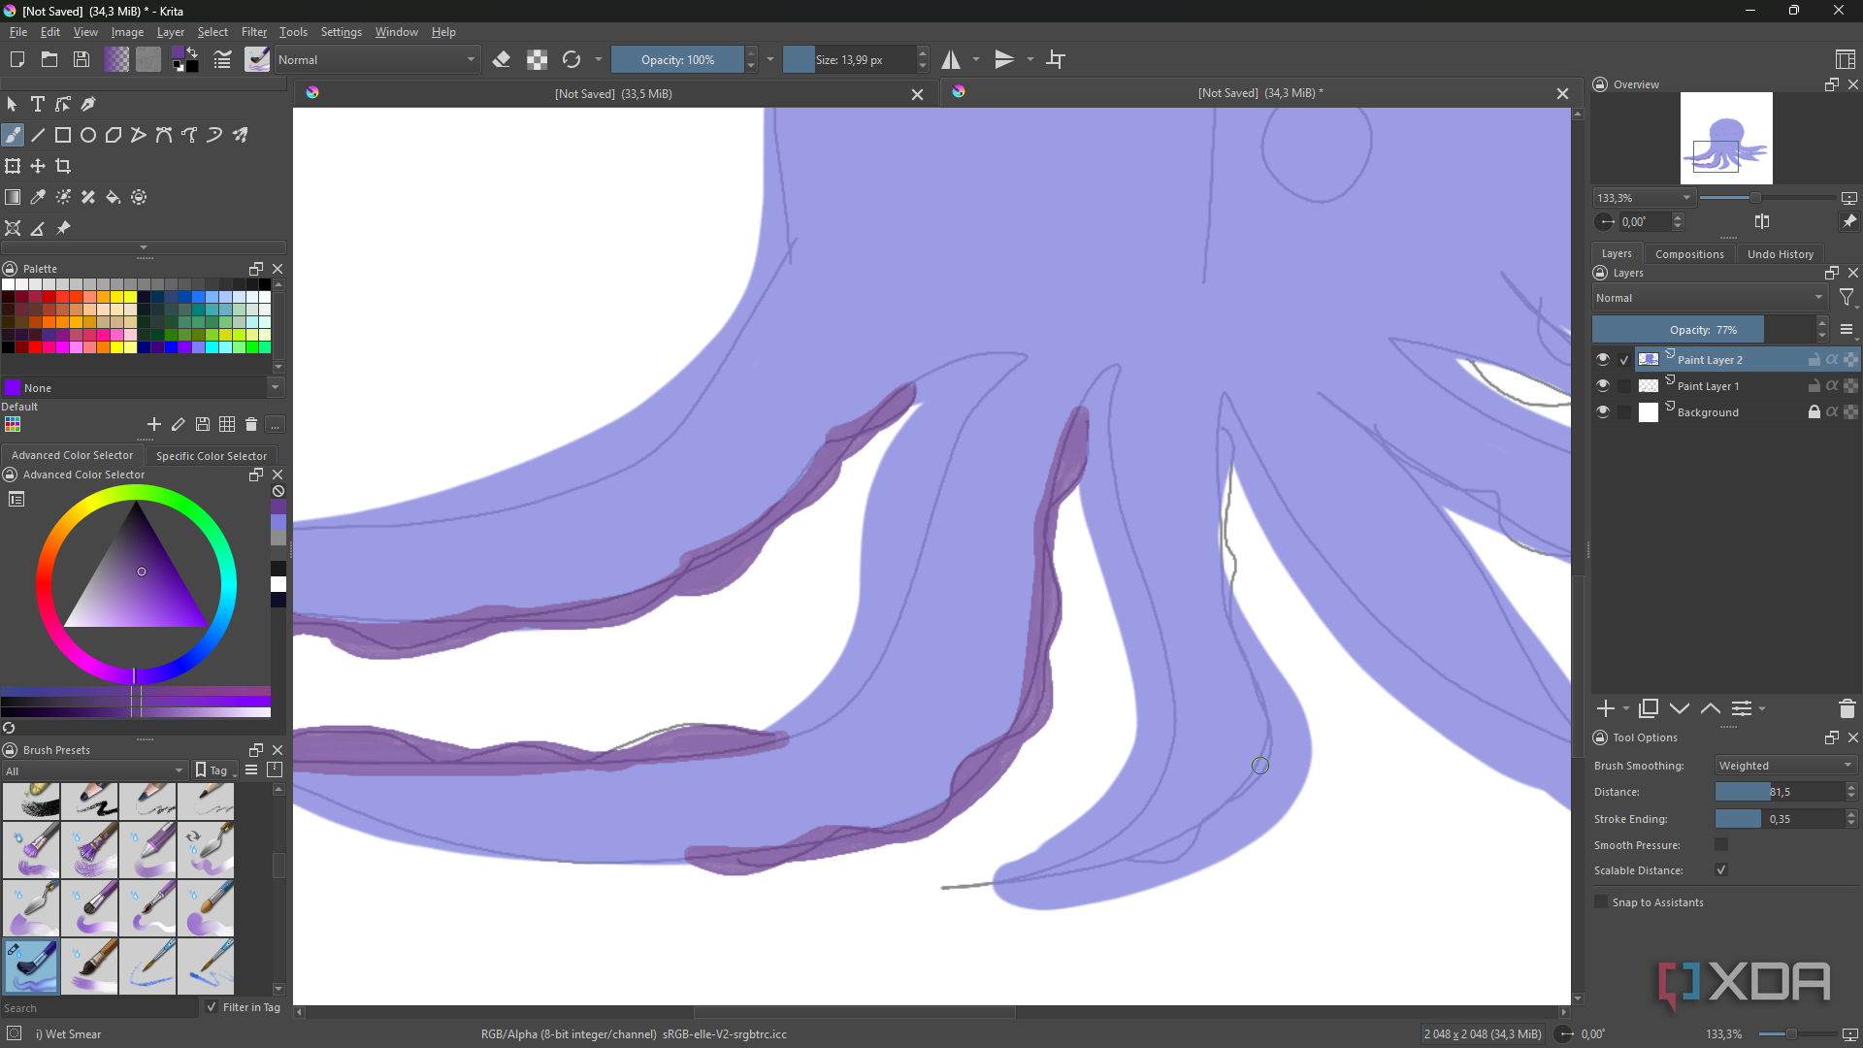The image size is (1863, 1048).
Task: Open the brush presets All tag dropdown
Action: point(94,770)
